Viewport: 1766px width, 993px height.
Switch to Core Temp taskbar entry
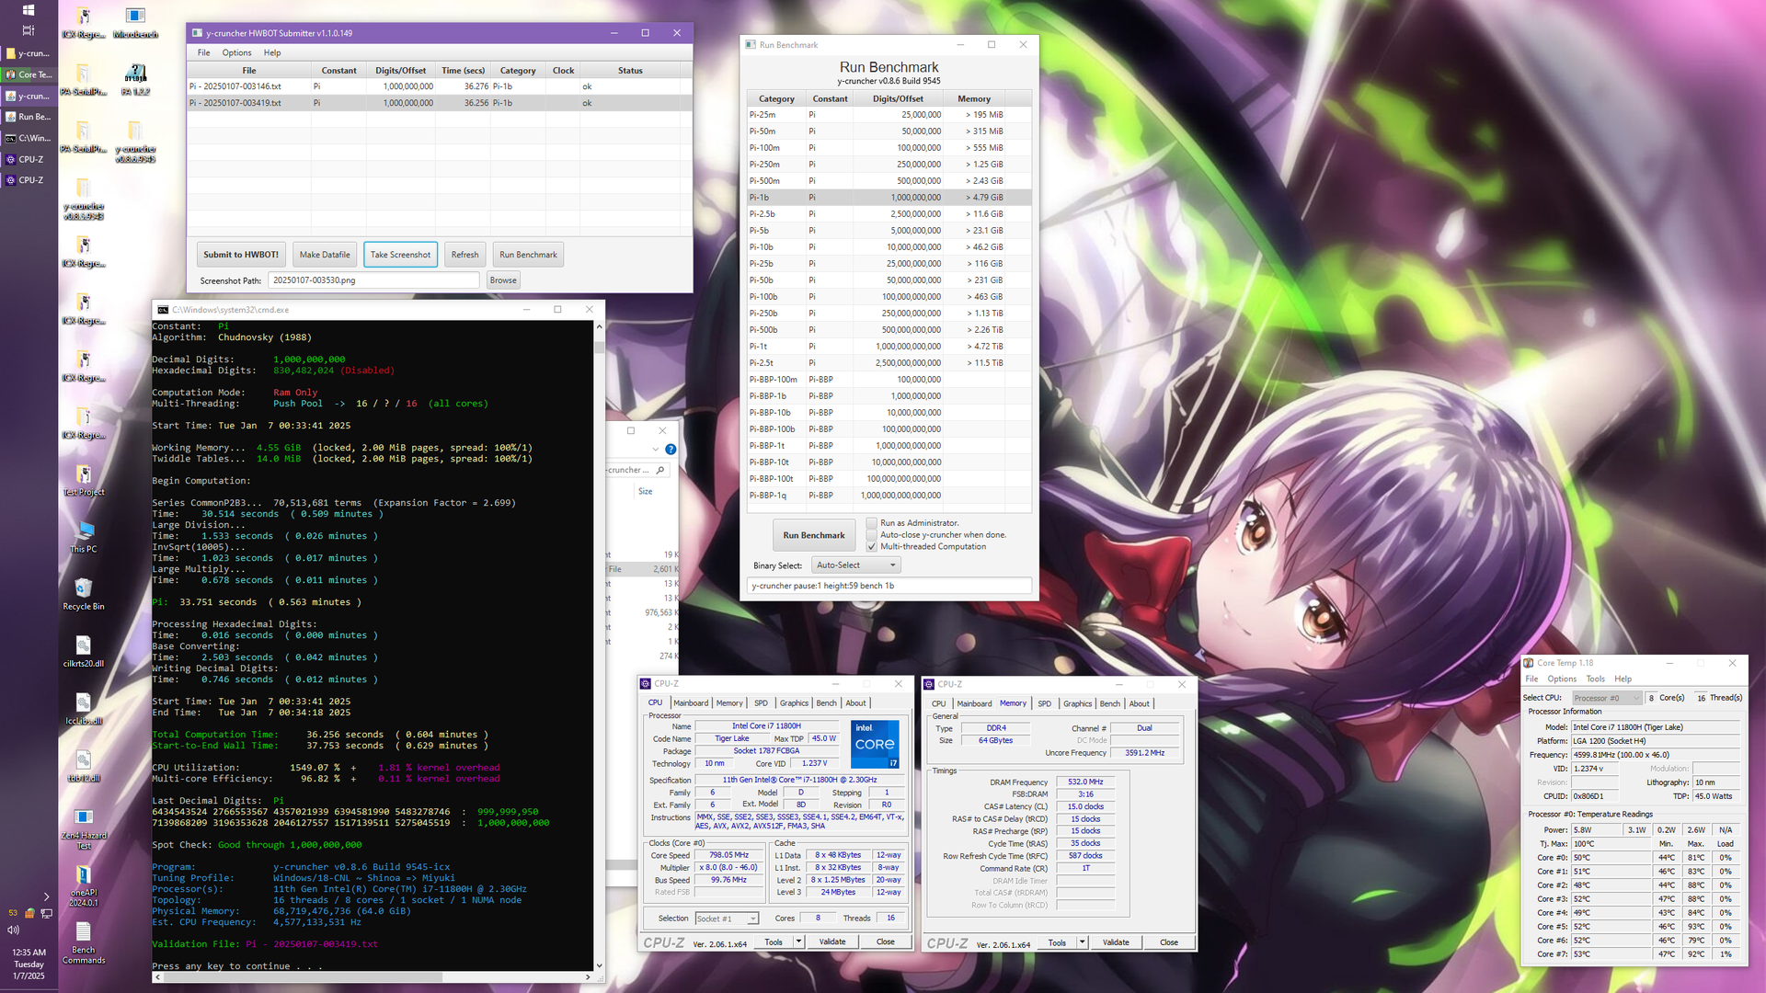[29, 74]
